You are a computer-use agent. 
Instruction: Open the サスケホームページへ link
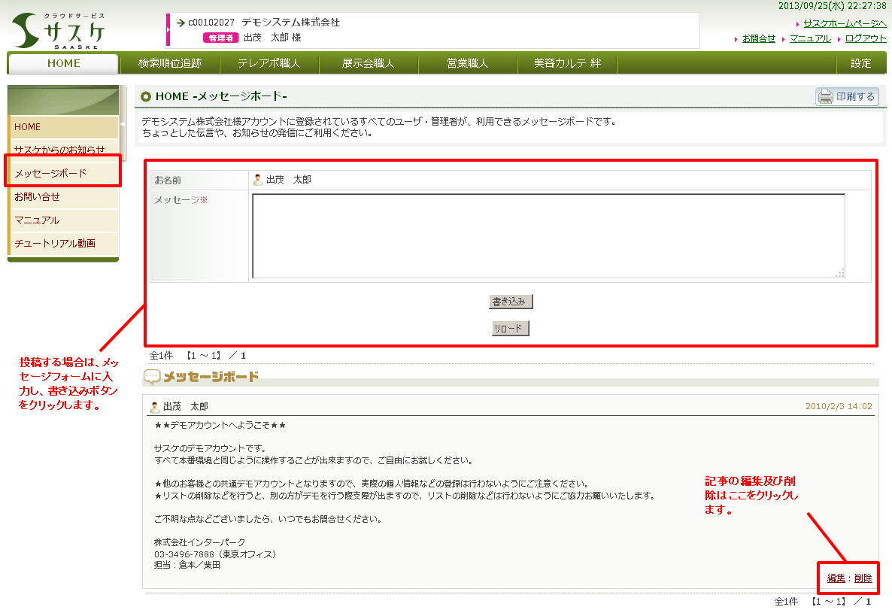[x=845, y=23]
